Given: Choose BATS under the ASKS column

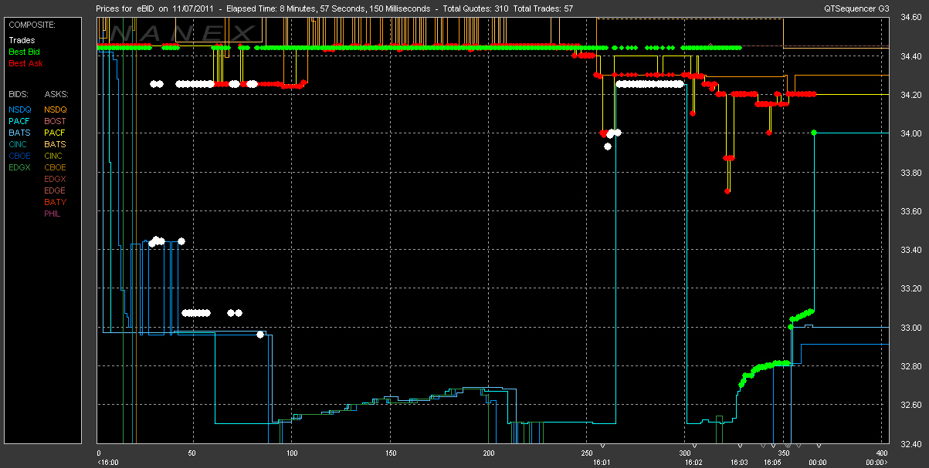Looking at the screenshot, I should pos(56,144).
